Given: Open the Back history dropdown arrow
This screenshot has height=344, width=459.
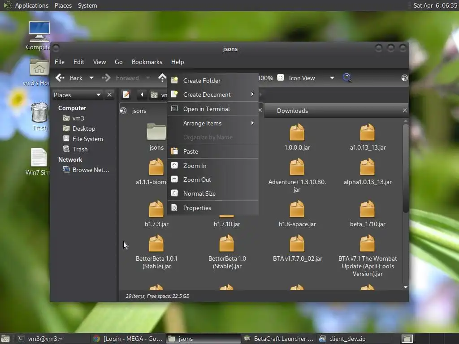Looking at the screenshot, I should pyautogui.click(x=91, y=78).
